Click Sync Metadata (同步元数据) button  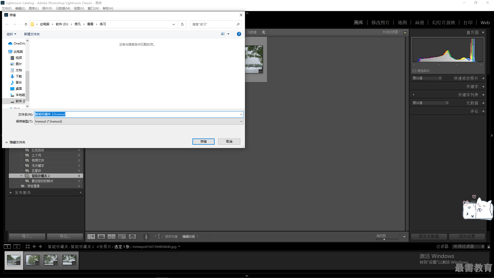coord(429,237)
